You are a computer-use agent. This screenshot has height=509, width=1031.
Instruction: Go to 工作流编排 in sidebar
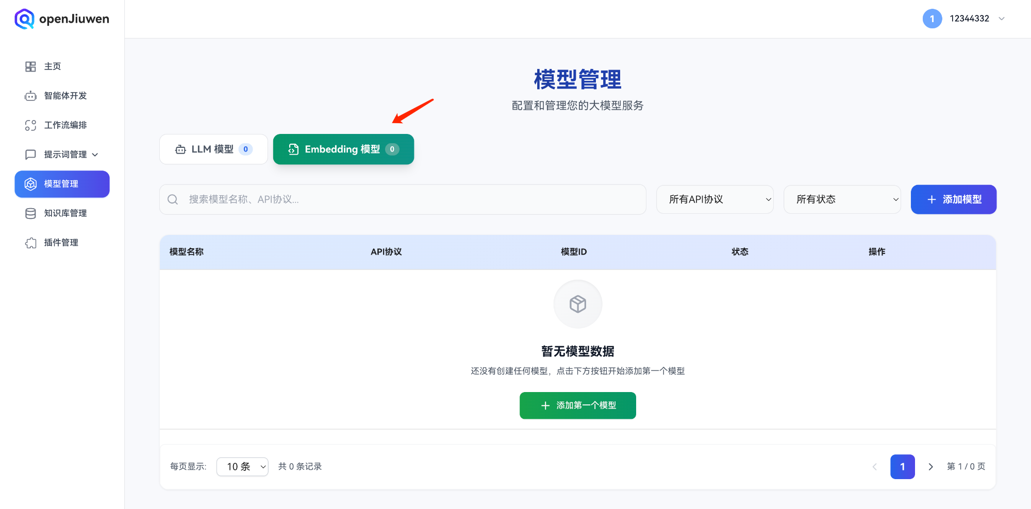coord(62,125)
